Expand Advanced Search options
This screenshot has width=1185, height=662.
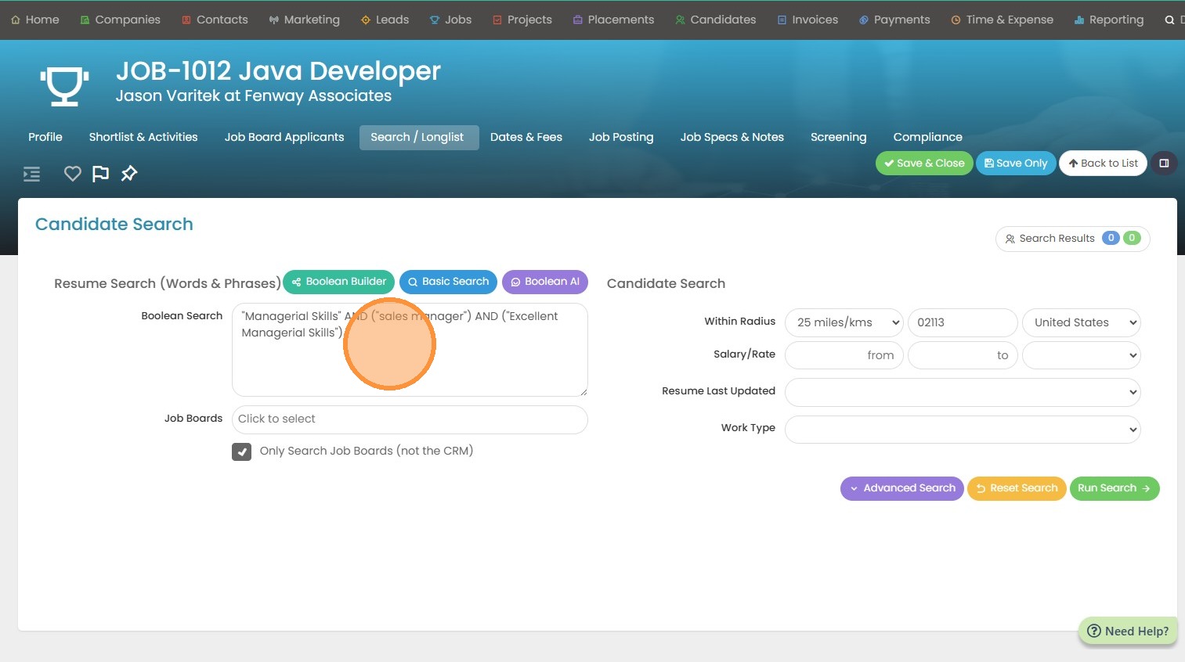click(x=901, y=488)
